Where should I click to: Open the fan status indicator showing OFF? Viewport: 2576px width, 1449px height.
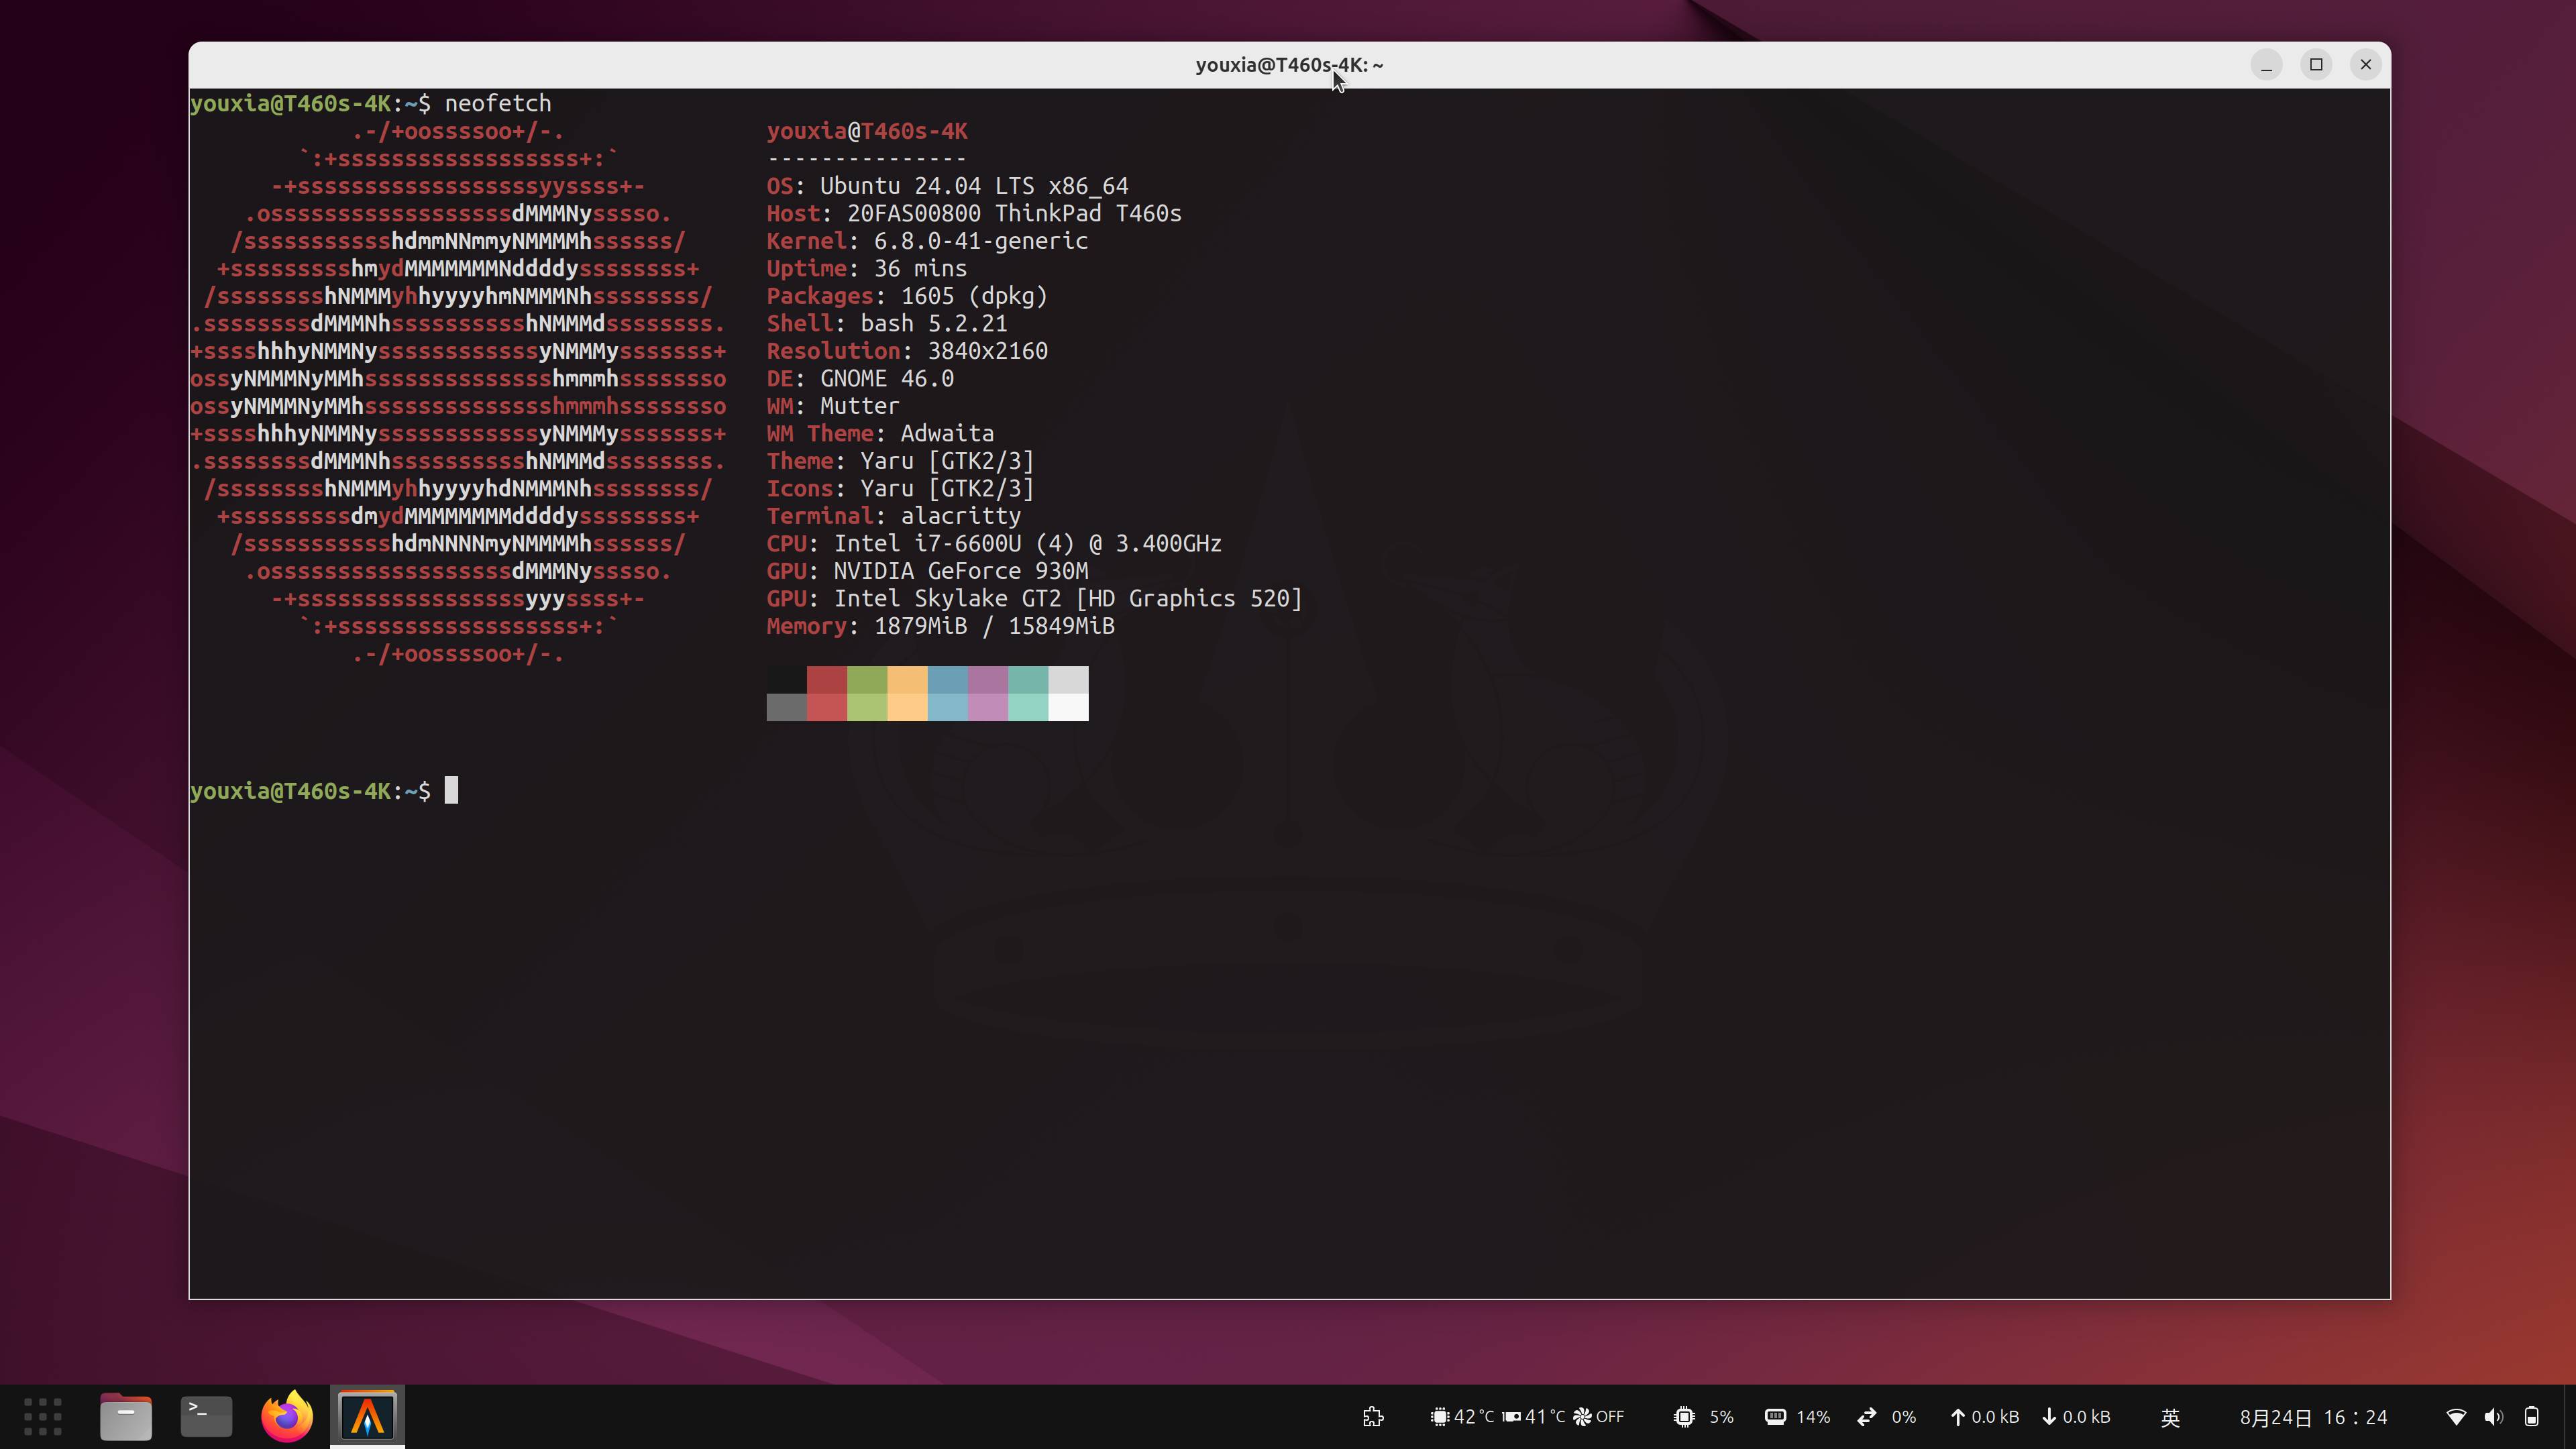tap(1598, 1417)
